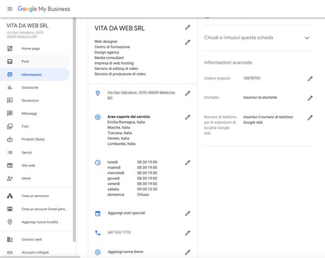Click Aggiungi nome breve text

click(x=126, y=252)
